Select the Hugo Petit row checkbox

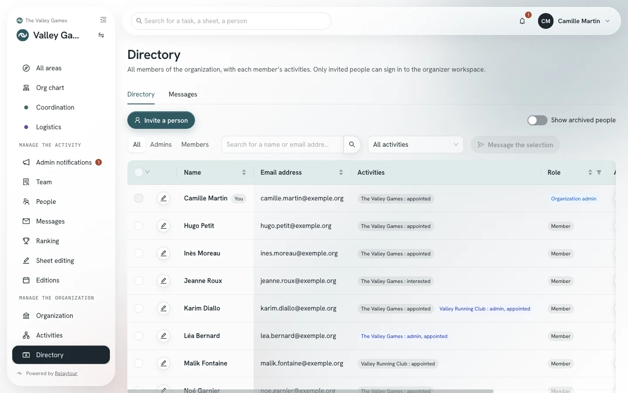click(139, 226)
